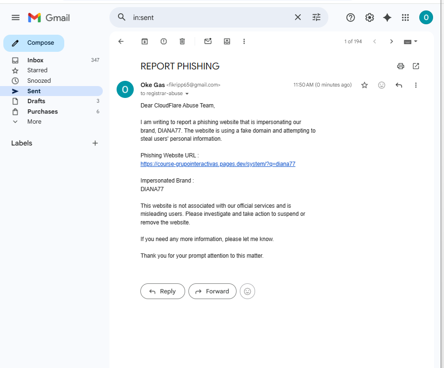Open the Google apps grid
Image resolution: width=444 pixels, height=368 pixels.
coord(405,18)
